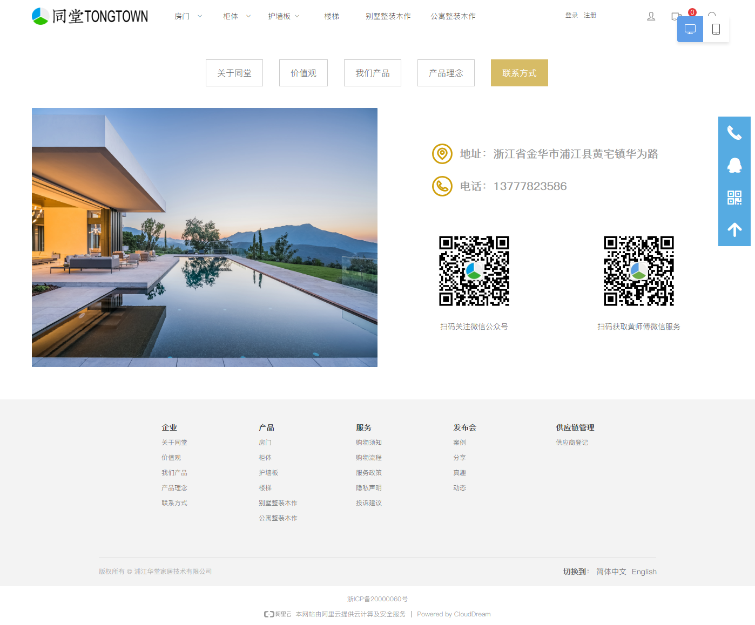Open the 关于同堂 tab

tap(234, 73)
